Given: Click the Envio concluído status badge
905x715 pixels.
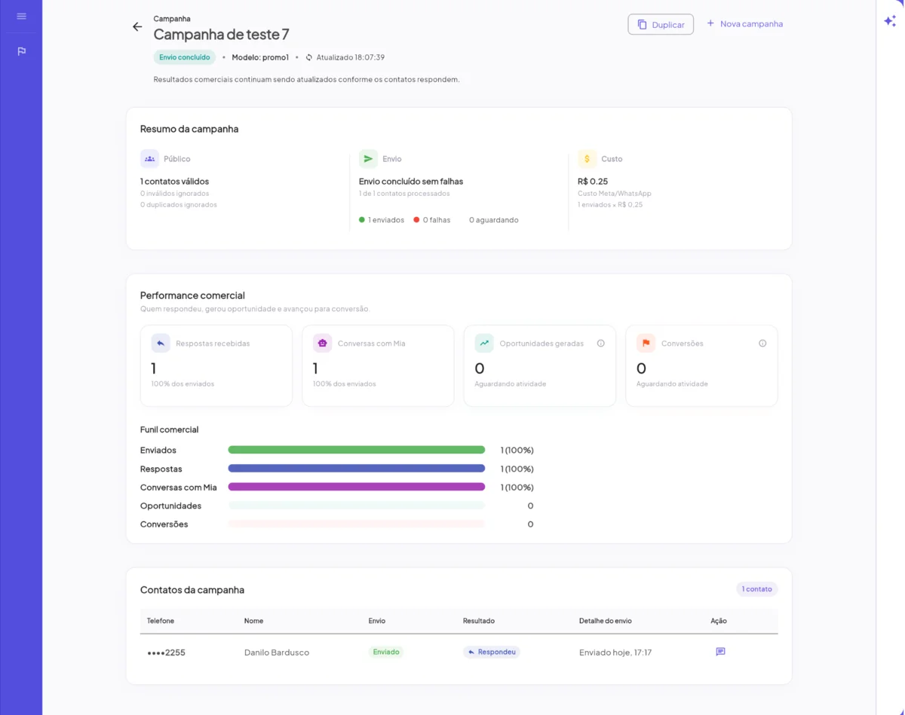Looking at the screenshot, I should [185, 57].
